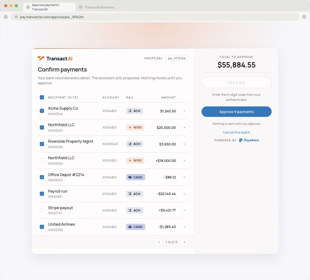Switch to the TransactAI Business tab

[x=96, y=7]
